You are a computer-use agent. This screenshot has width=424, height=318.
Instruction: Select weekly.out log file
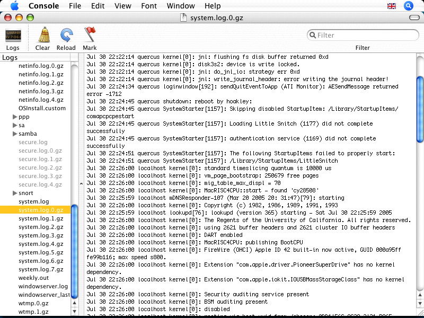pyautogui.click(x=33, y=278)
